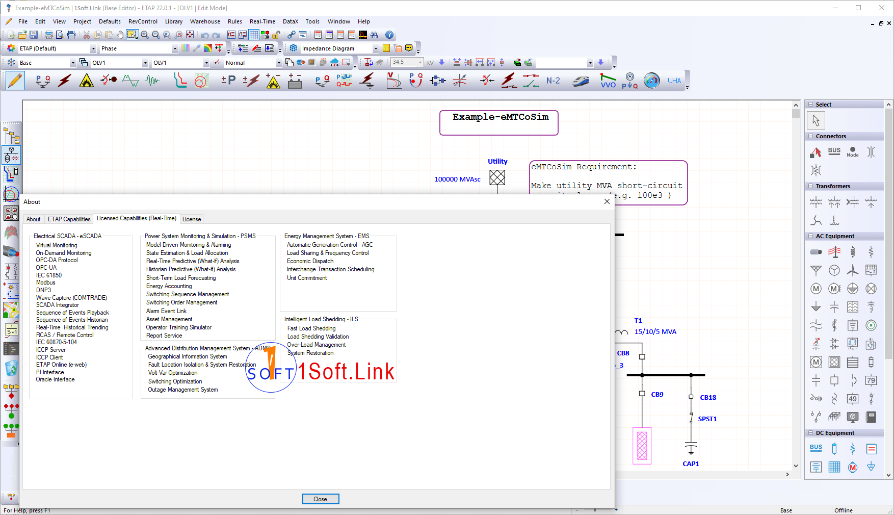Switch to the About tab
The image size is (894, 515).
point(34,219)
